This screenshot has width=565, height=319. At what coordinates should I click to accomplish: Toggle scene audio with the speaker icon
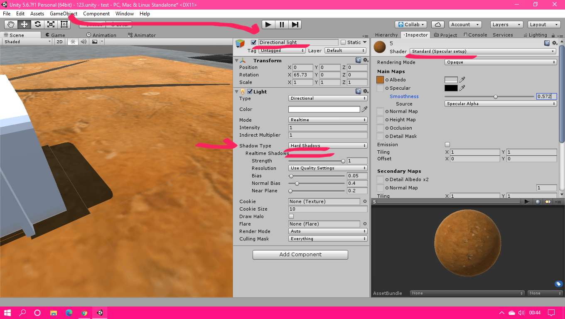point(83,42)
